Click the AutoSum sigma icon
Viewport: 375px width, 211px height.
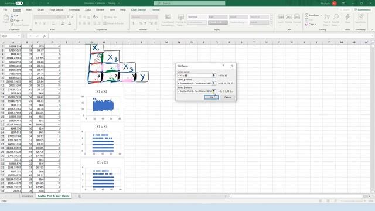point(306,15)
